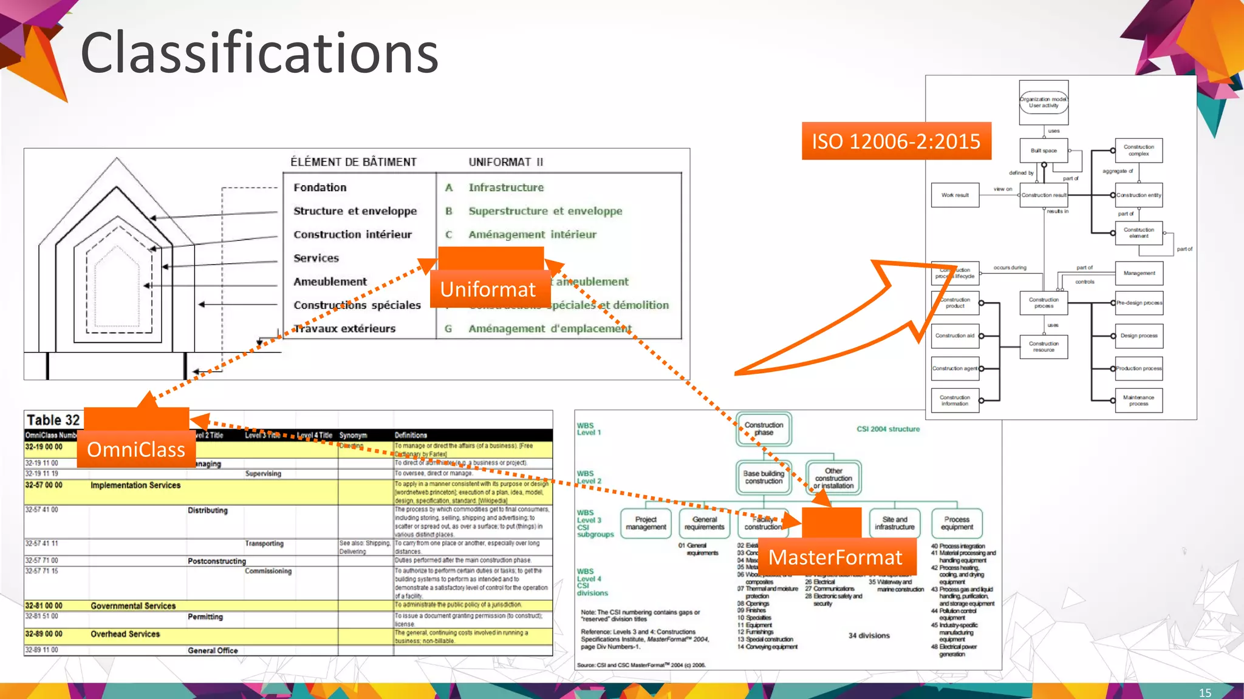This screenshot has height=699, width=1244.
Task: Click the General requirements box
Action: (704, 523)
